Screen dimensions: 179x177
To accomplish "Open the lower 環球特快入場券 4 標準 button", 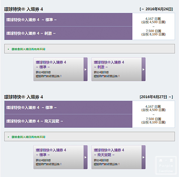I will 58,157.
